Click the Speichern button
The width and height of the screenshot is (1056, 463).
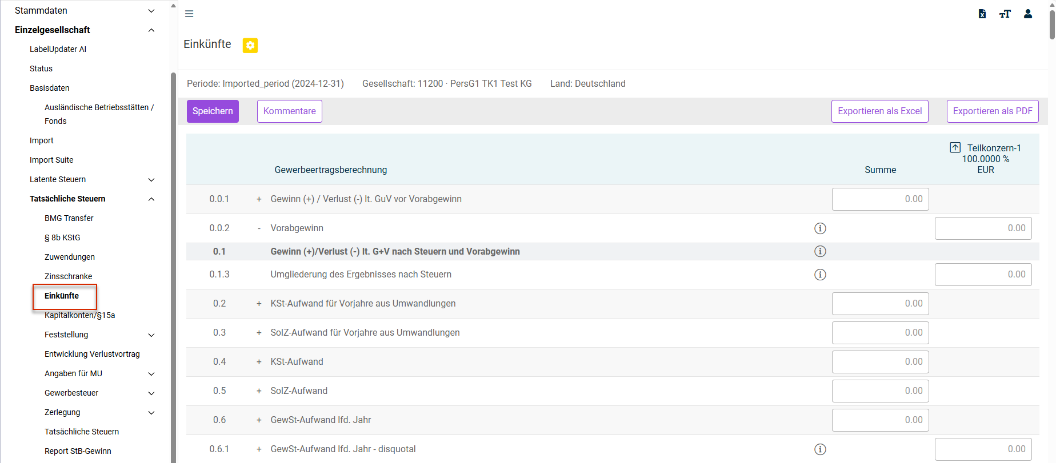pyautogui.click(x=213, y=111)
